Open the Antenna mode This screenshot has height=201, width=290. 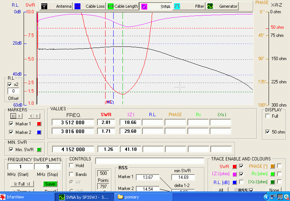pyautogui.click(x=56, y=6)
